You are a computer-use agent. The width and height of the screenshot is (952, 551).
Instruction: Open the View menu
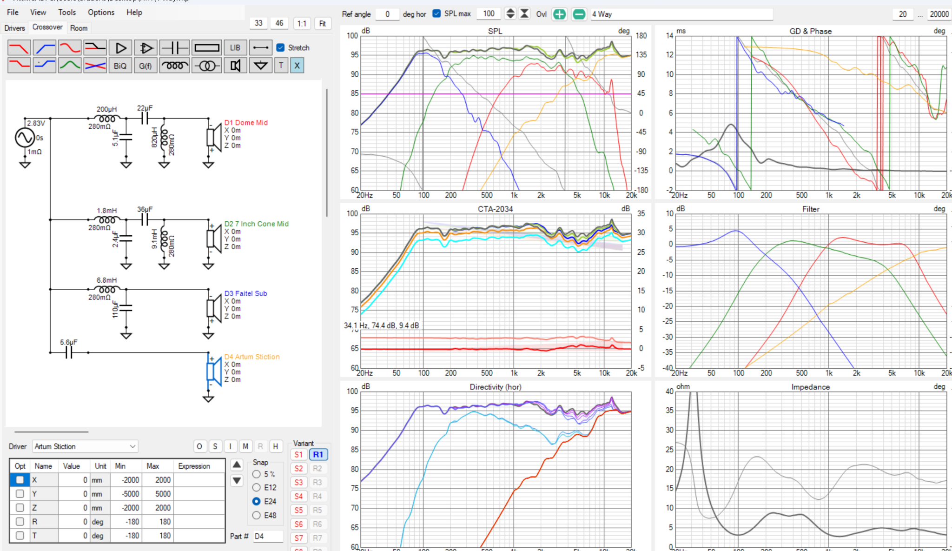click(x=38, y=12)
